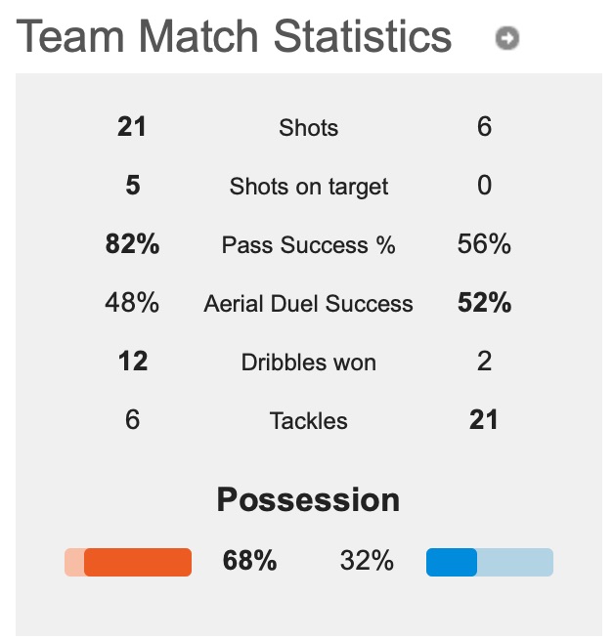614x641 pixels.
Task: Select the Tackles label
Action: point(308,420)
